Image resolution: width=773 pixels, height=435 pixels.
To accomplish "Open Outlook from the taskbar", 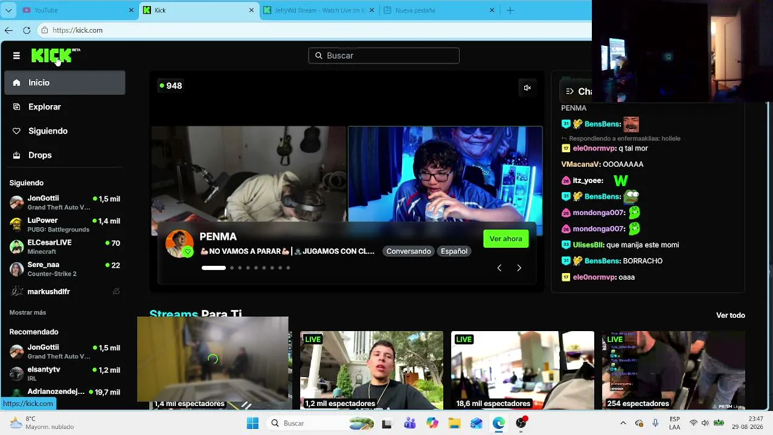I will pos(476,424).
